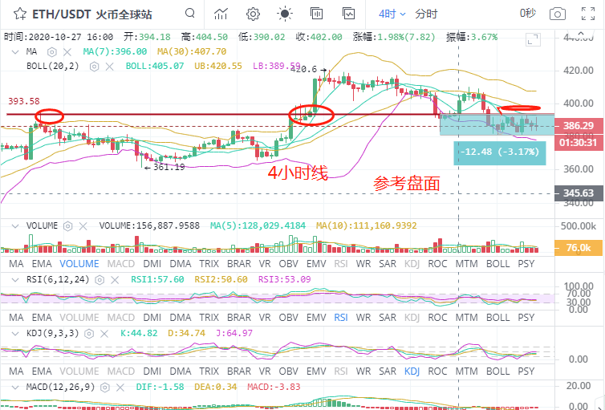The image size is (605, 410).
Task: Toggle the sun light/dark theme icon
Action: 285,14
